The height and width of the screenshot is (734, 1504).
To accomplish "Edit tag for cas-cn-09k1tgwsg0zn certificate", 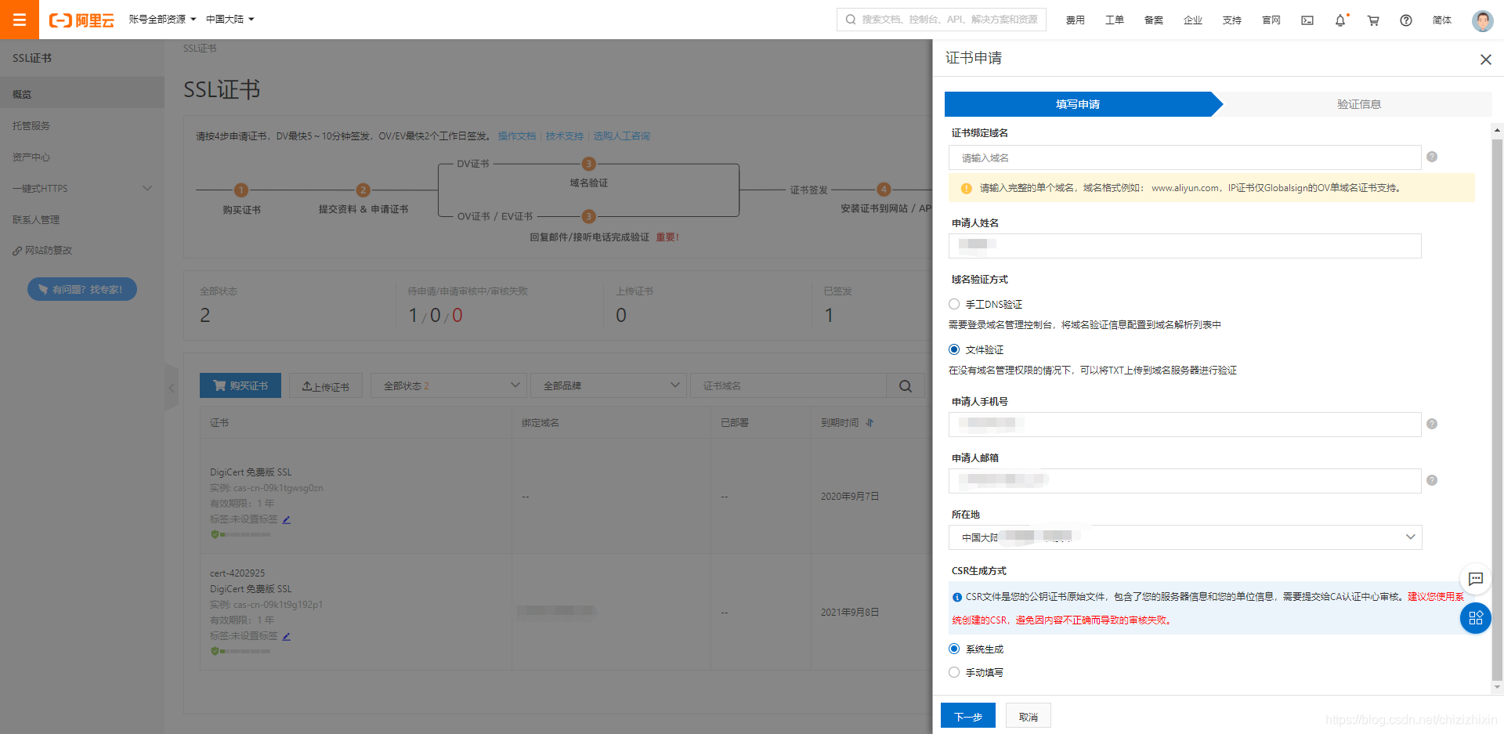I will click(x=287, y=519).
